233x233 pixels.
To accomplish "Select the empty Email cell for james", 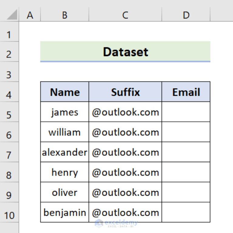I will tap(186, 112).
